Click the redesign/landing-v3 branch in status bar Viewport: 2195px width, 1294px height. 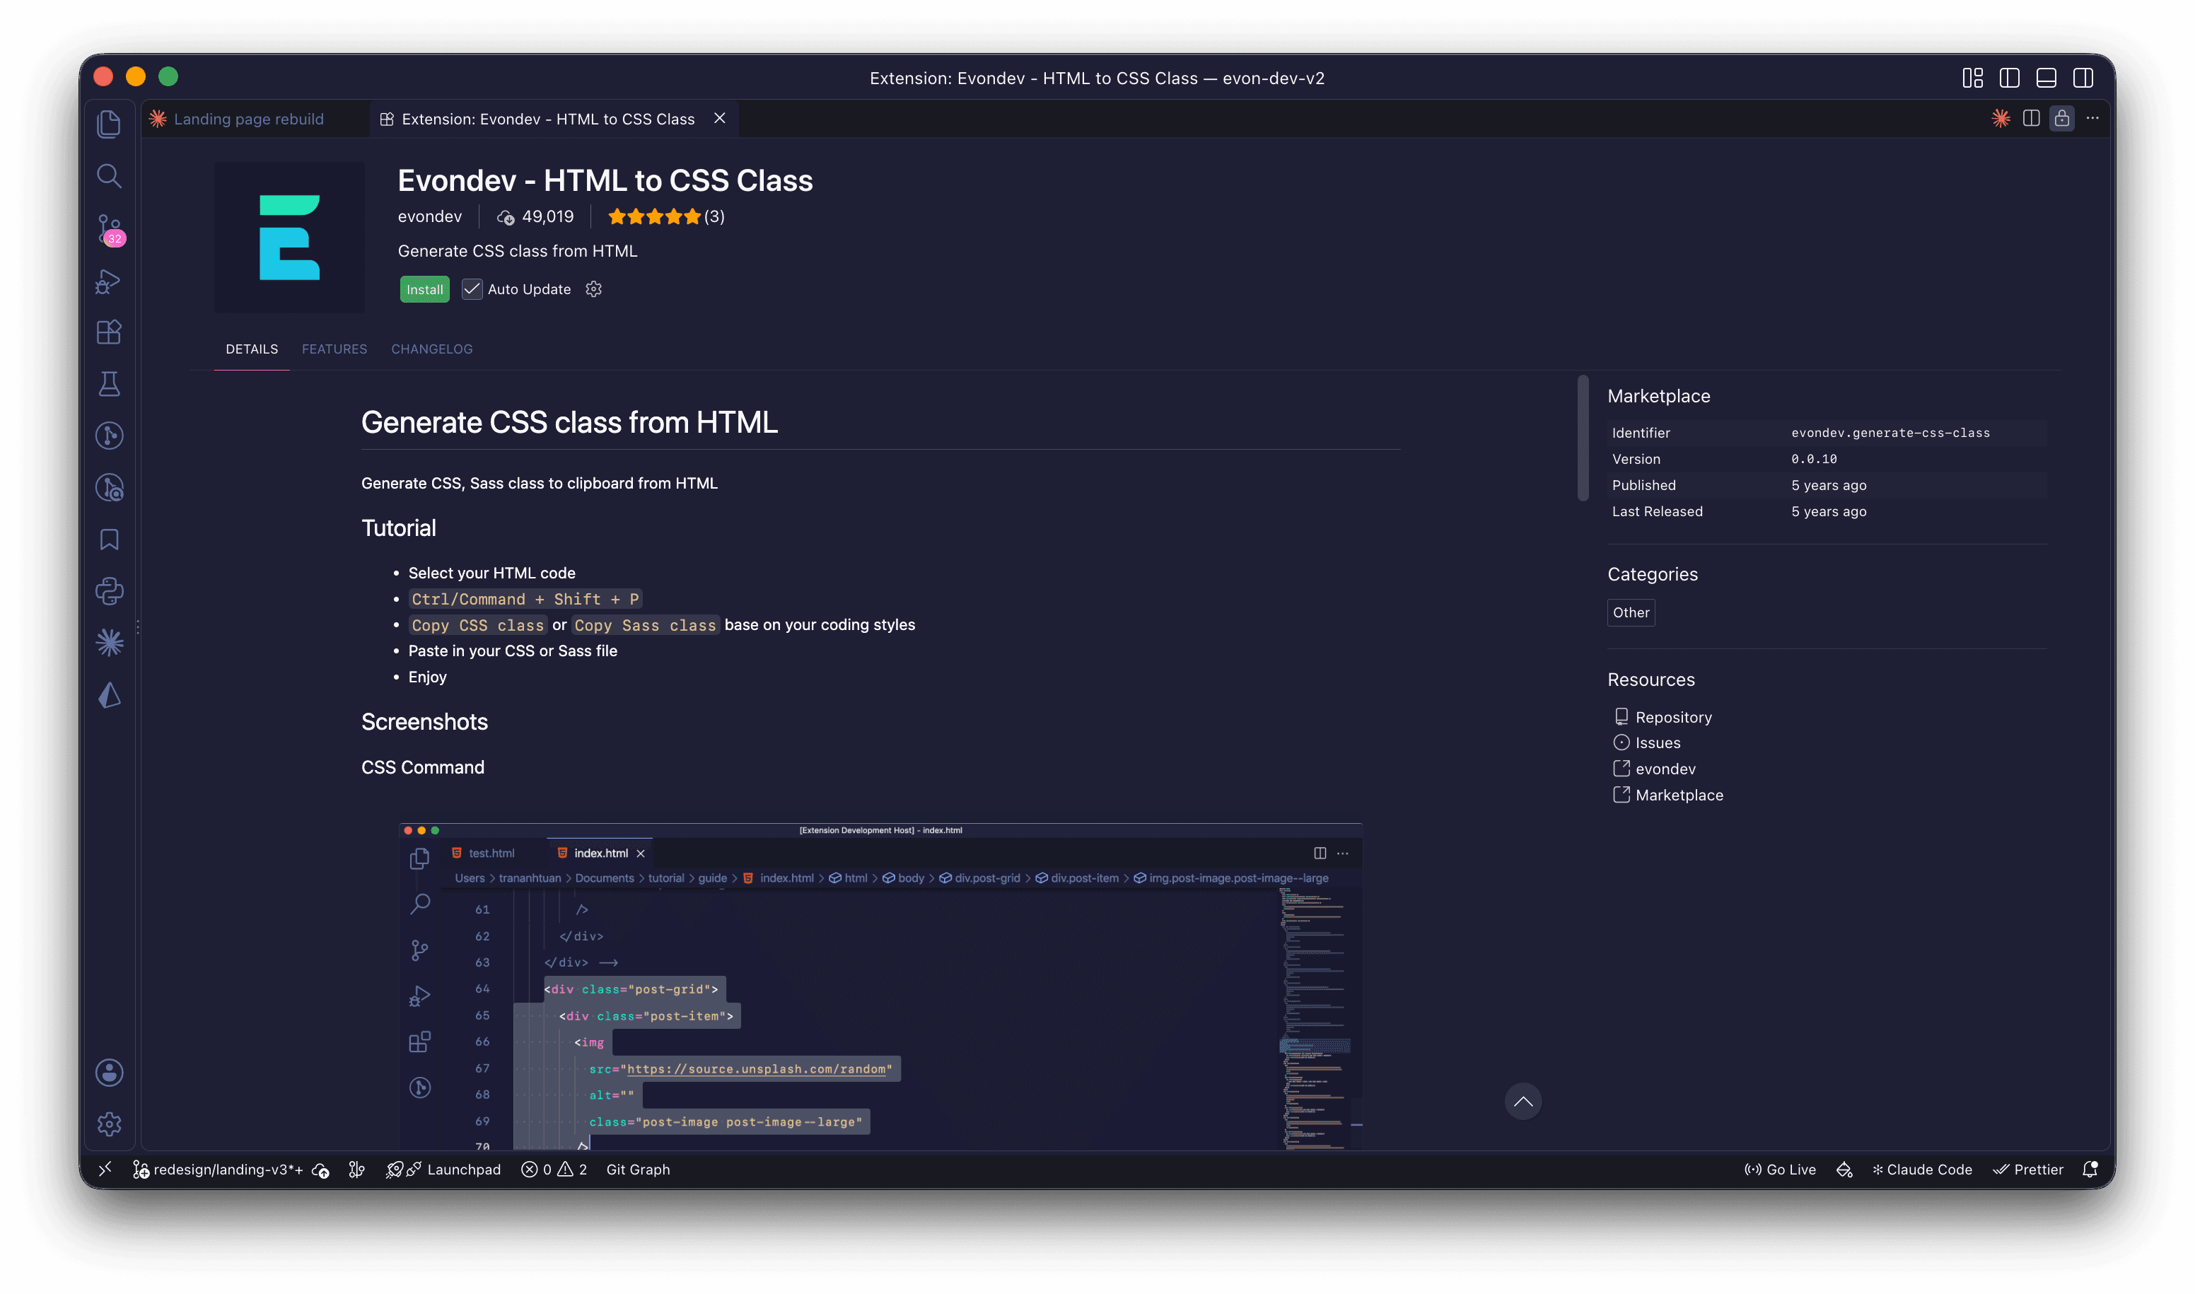218,1170
